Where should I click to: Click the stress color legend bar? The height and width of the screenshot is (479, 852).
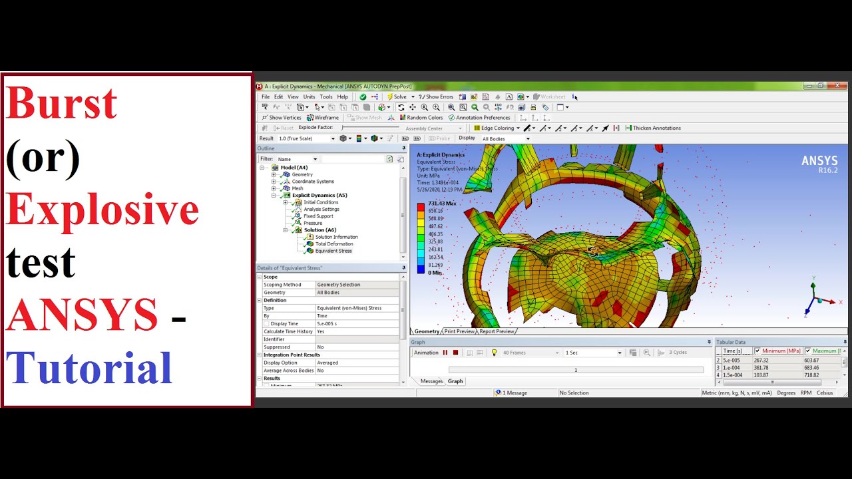click(x=421, y=238)
